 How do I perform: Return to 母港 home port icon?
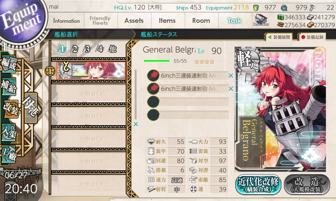tap(30, 107)
